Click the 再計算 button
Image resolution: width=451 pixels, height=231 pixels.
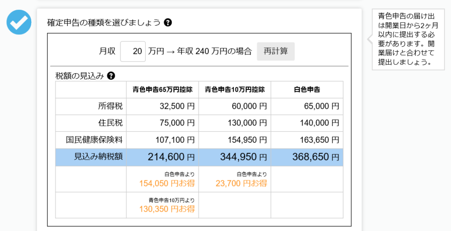(276, 51)
